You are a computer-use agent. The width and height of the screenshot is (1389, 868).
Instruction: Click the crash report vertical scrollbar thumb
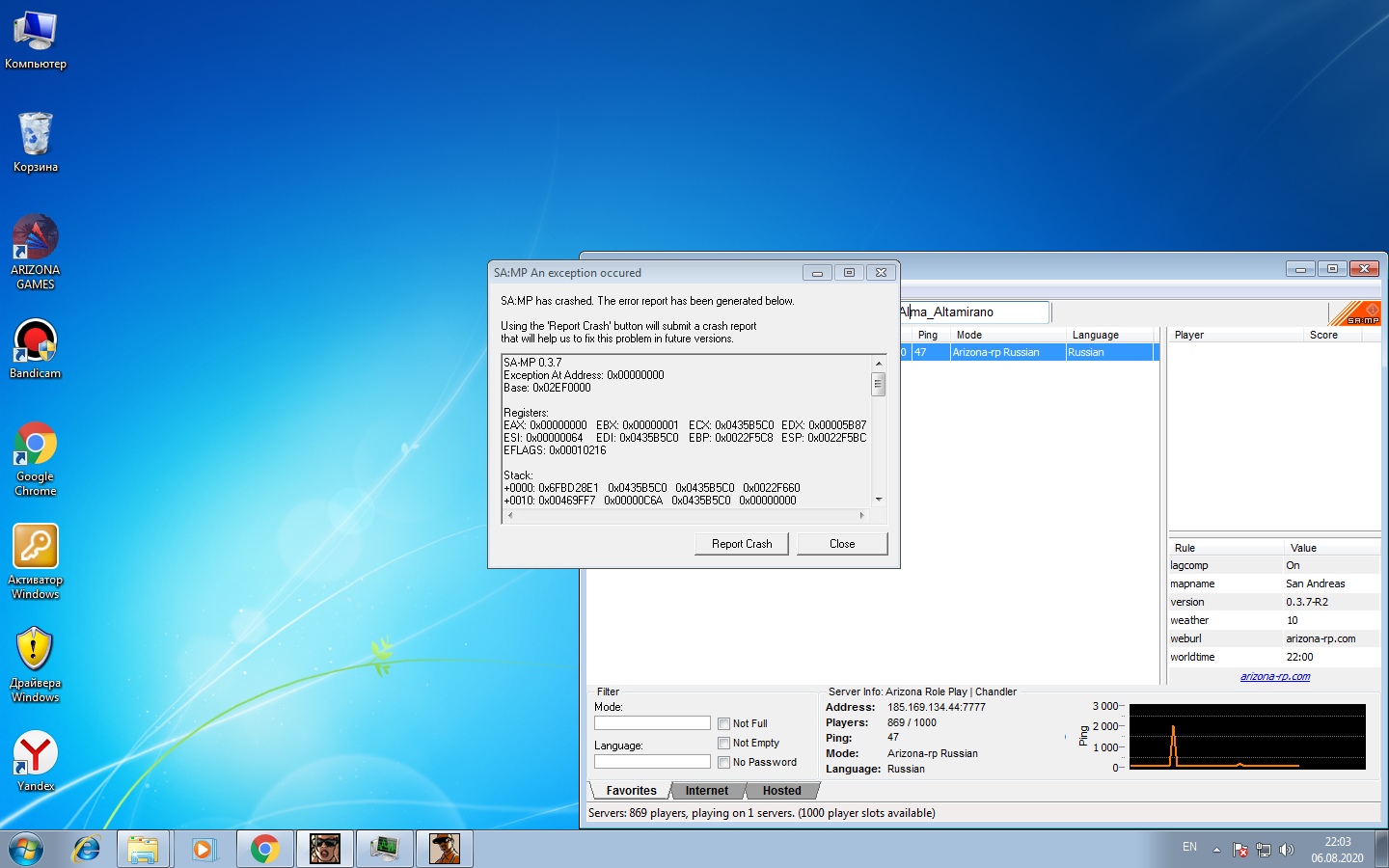(878, 384)
